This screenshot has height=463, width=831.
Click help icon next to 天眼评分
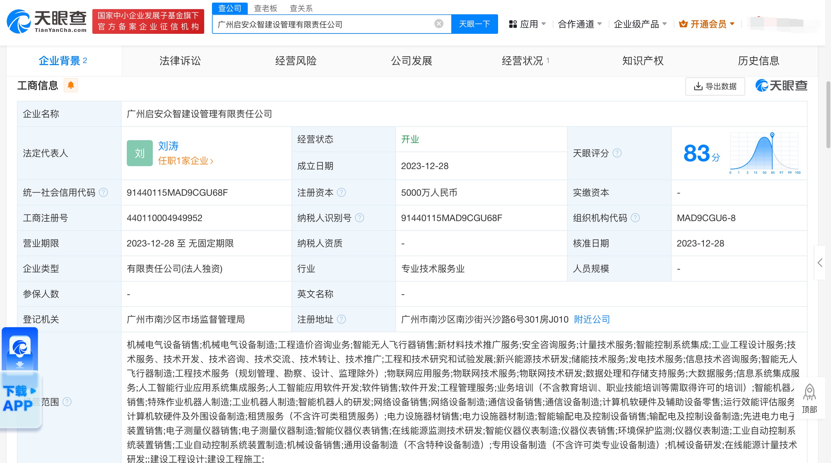click(x=617, y=153)
